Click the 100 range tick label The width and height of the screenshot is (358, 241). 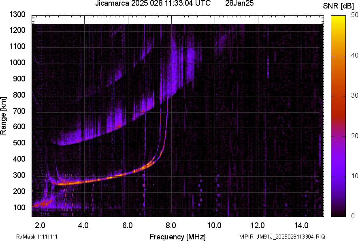(x=20, y=207)
